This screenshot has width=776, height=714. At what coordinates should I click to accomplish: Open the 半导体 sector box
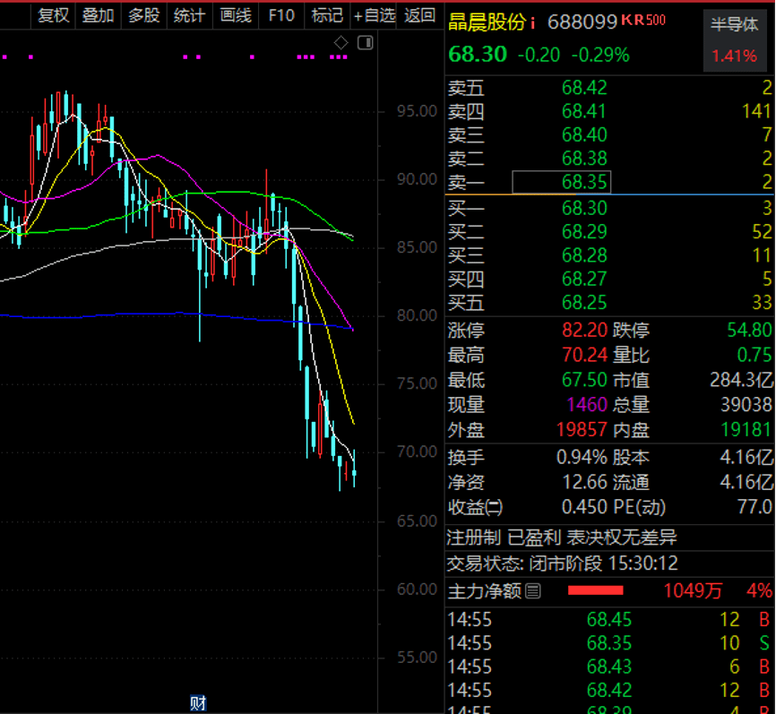[x=735, y=40]
